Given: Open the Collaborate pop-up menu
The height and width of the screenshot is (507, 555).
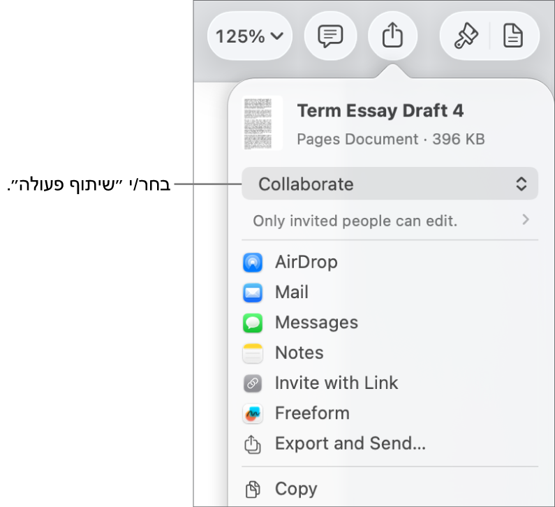Looking at the screenshot, I should (x=390, y=184).
